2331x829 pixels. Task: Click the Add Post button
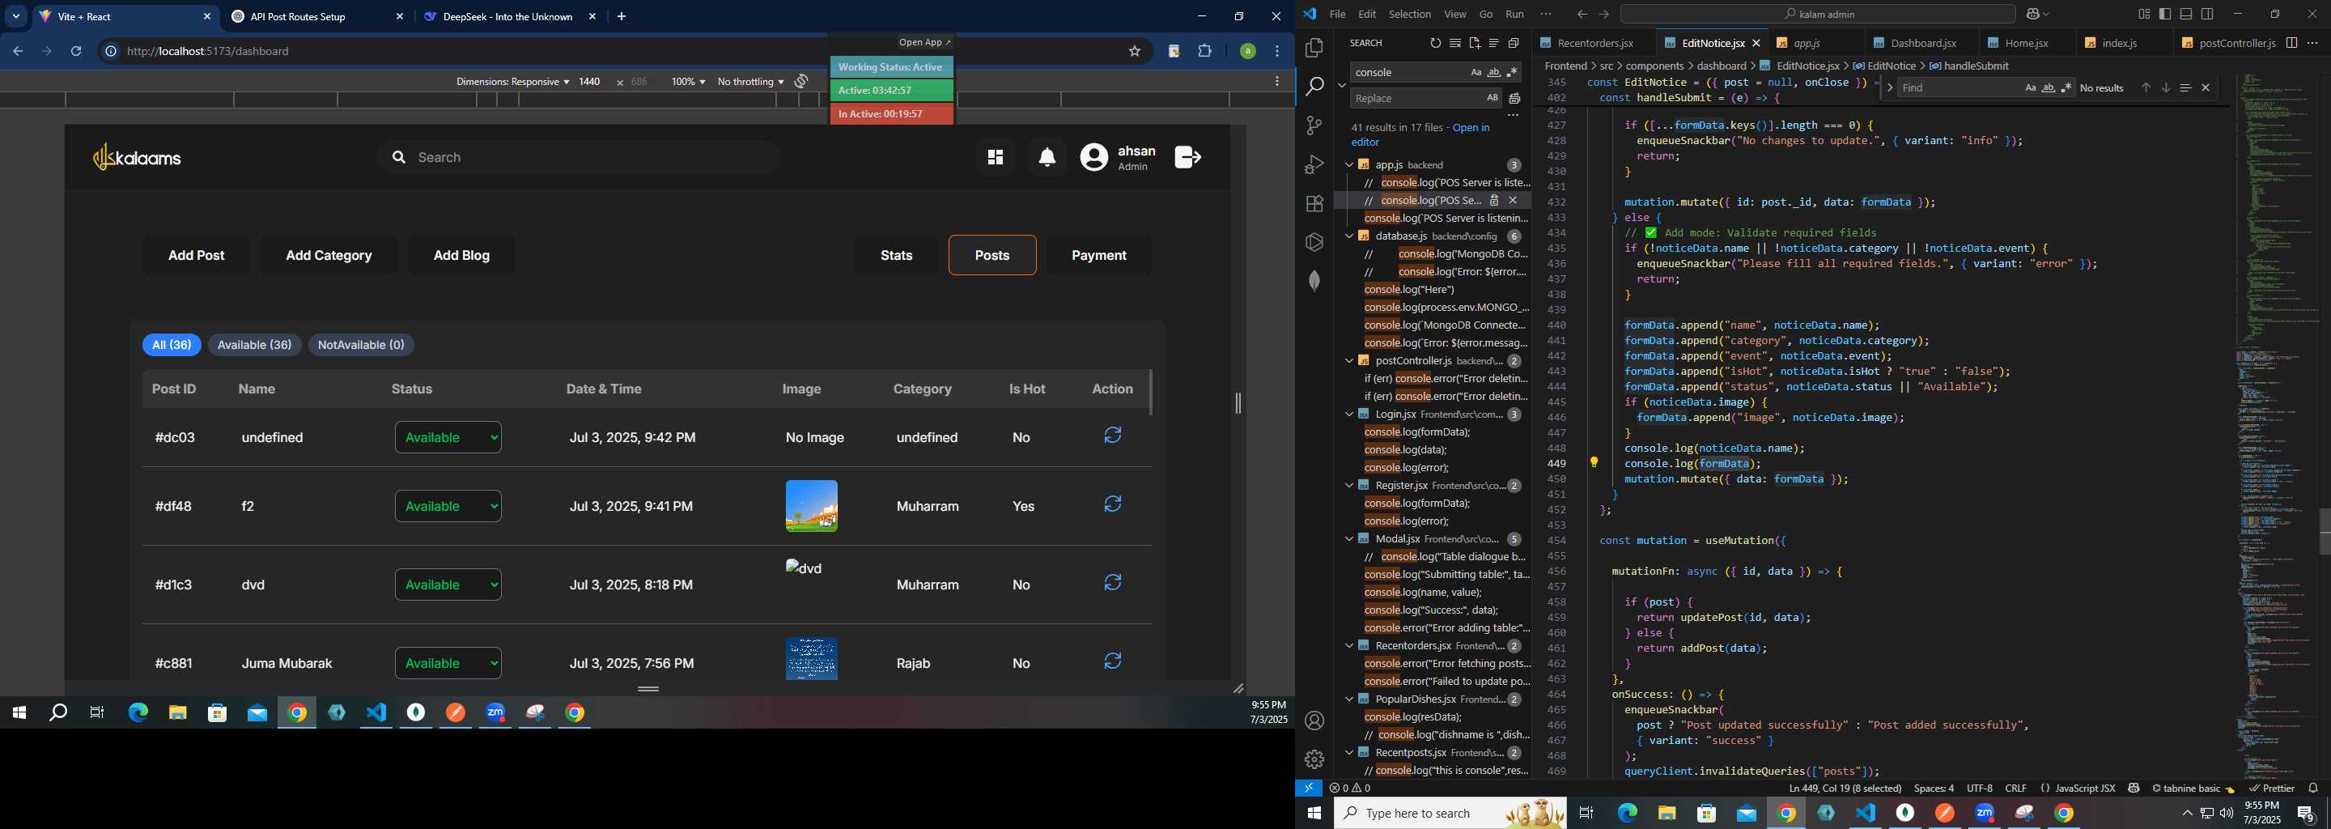197,255
